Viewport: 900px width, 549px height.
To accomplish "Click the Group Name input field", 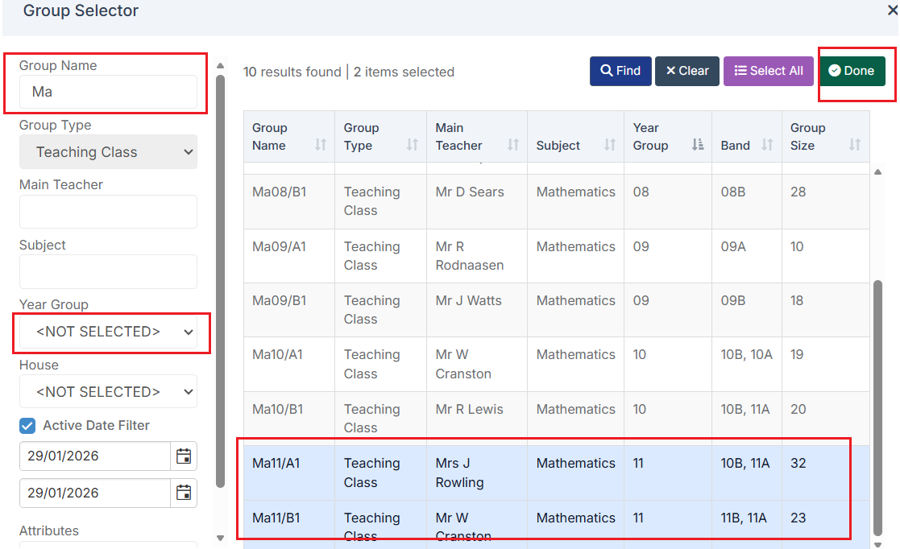I will (x=108, y=92).
